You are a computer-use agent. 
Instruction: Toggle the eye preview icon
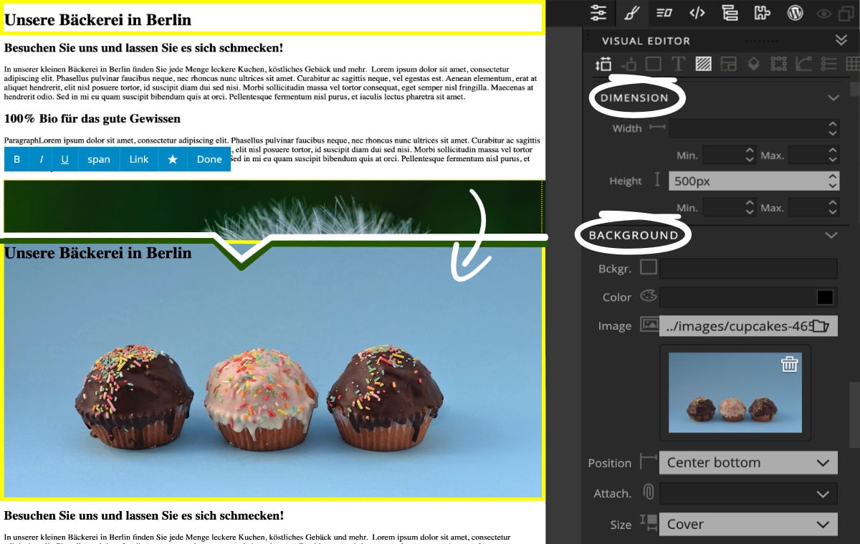pyautogui.click(x=824, y=13)
